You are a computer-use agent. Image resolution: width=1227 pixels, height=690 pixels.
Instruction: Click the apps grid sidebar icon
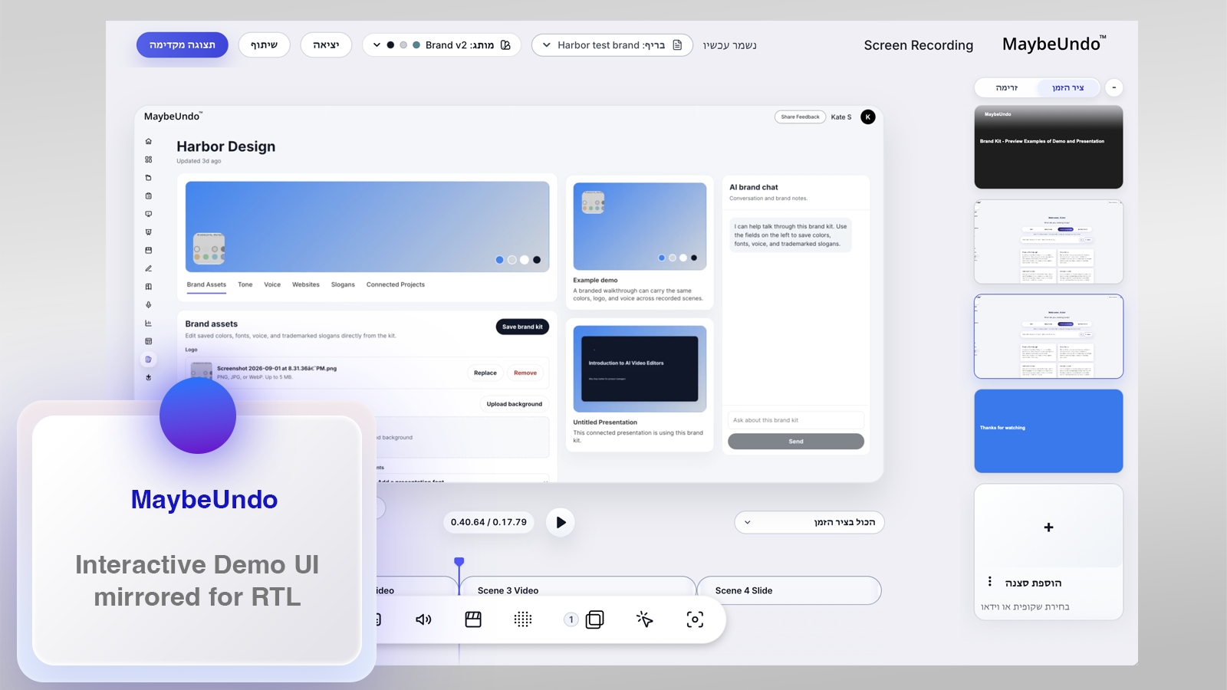[149, 159]
